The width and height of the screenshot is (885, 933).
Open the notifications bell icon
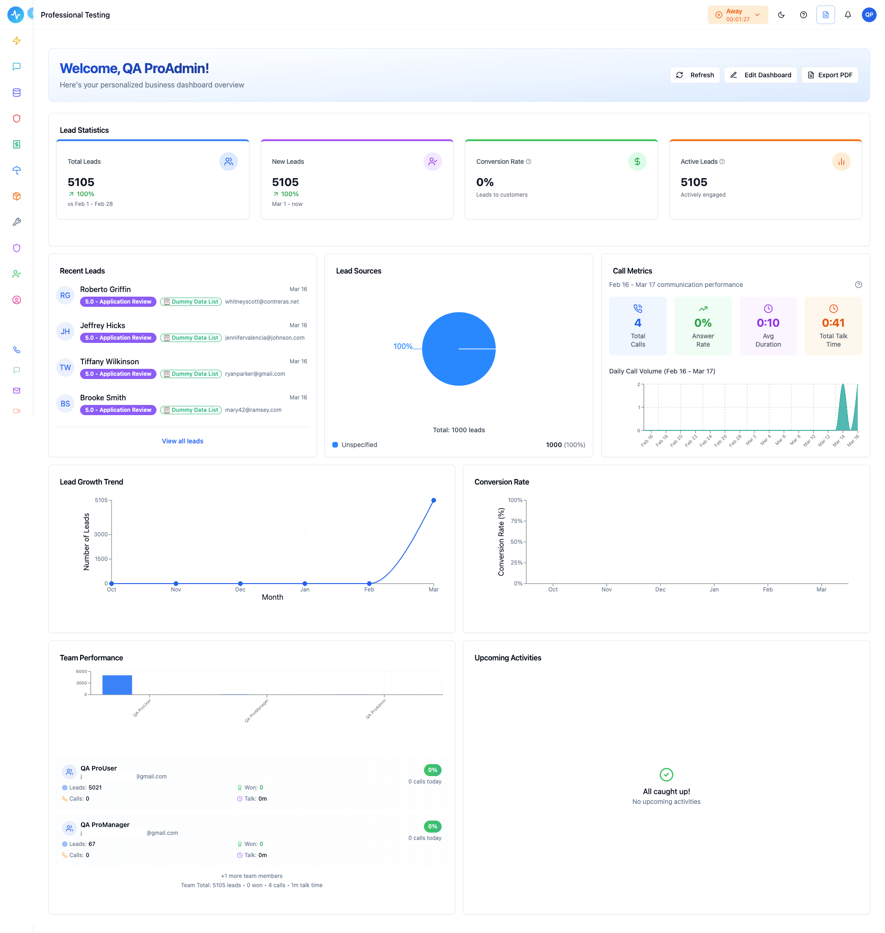click(x=848, y=15)
